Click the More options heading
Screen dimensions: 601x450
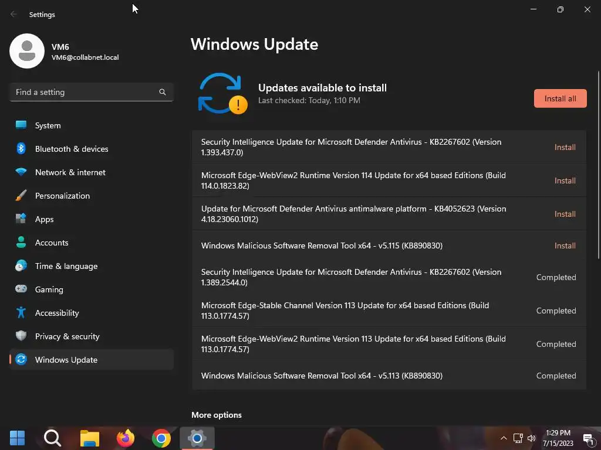coord(217,415)
